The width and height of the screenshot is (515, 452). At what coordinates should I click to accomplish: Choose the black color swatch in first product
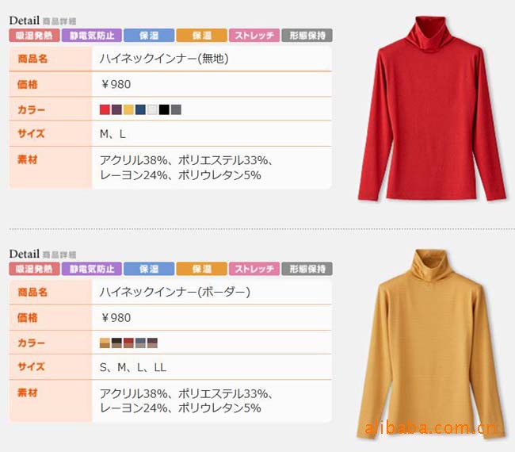tap(164, 109)
